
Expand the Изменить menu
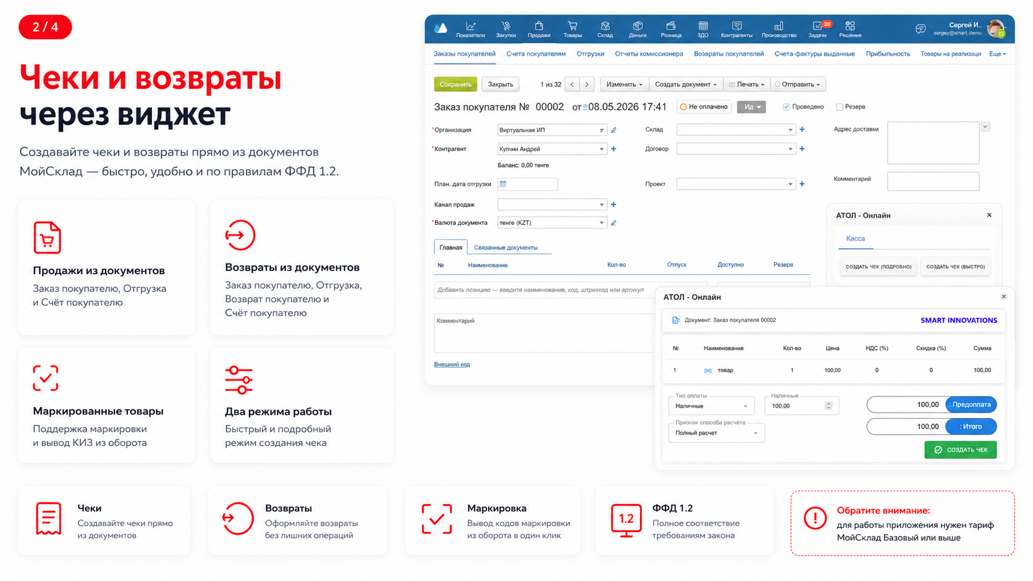click(x=624, y=85)
